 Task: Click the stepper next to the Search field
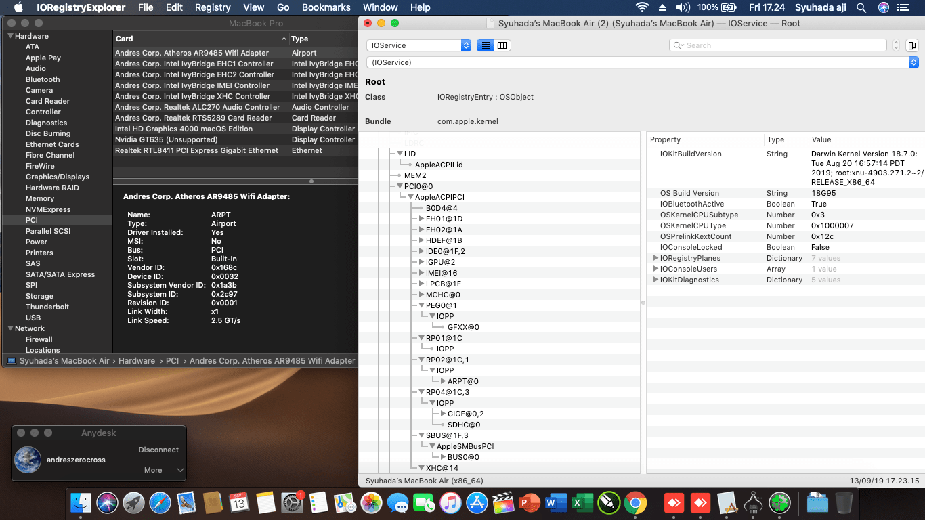point(897,45)
